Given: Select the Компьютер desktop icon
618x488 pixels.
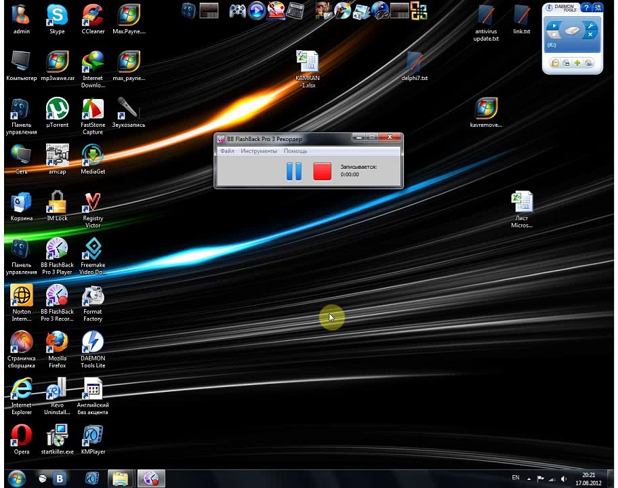Looking at the screenshot, I should click(x=21, y=66).
